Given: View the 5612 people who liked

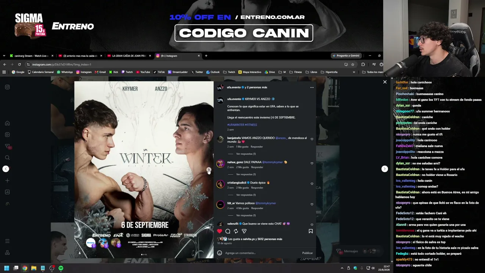Looking at the screenshot, I should tap(269, 239).
